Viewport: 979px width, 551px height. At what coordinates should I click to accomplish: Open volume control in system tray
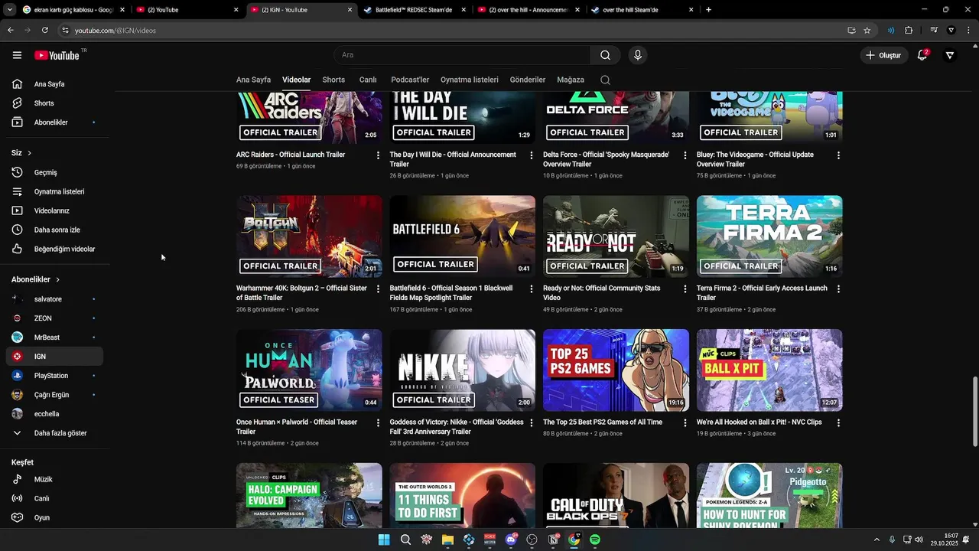tap(919, 540)
